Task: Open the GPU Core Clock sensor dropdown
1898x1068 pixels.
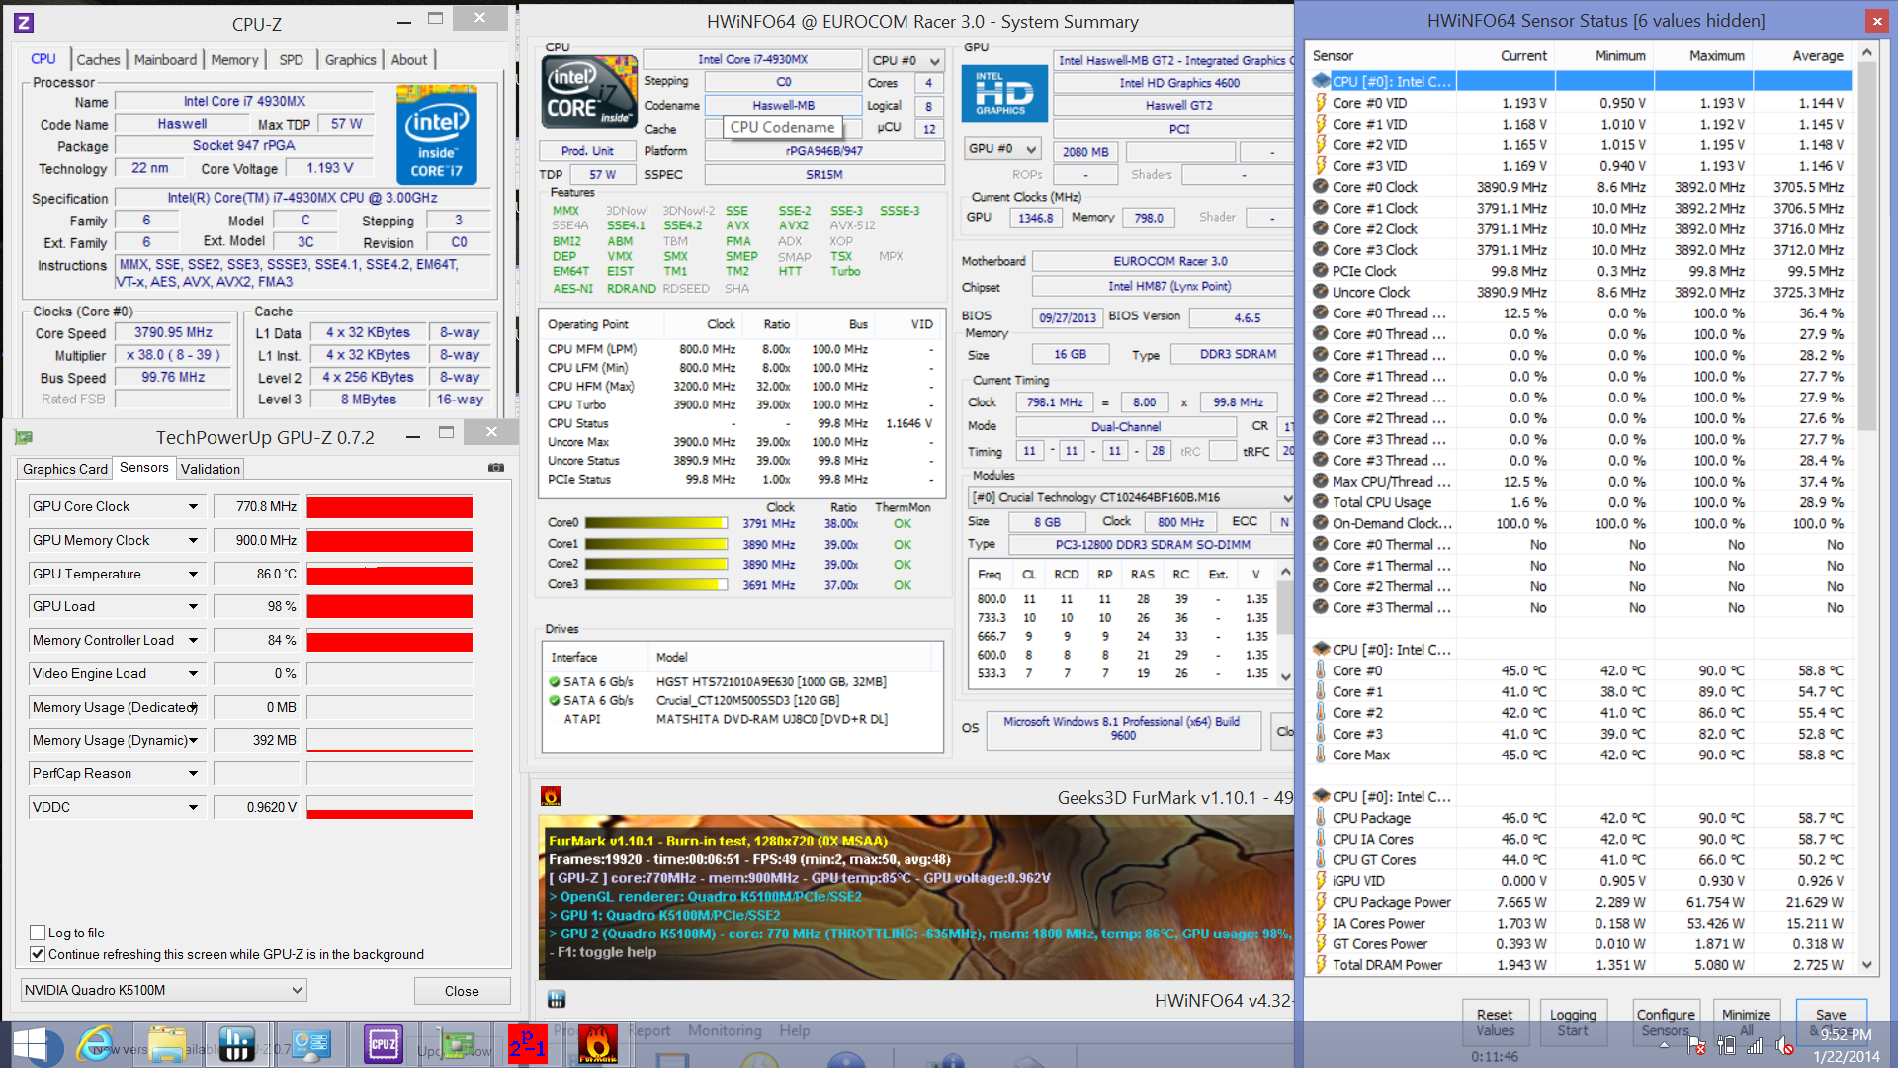Action: 193,506
